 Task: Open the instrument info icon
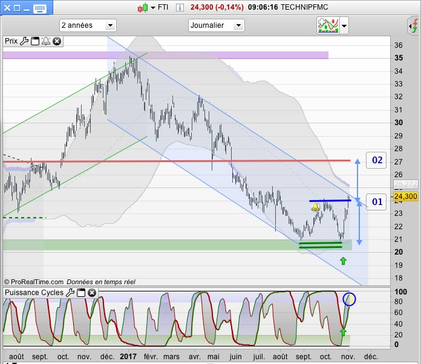click(x=180, y=7)
